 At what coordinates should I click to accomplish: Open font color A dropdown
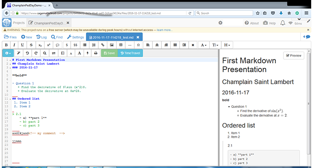click(203, 45)
